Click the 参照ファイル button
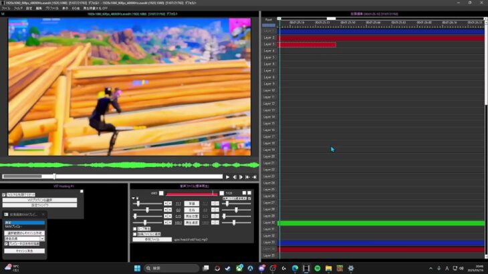 click(152, 239)
